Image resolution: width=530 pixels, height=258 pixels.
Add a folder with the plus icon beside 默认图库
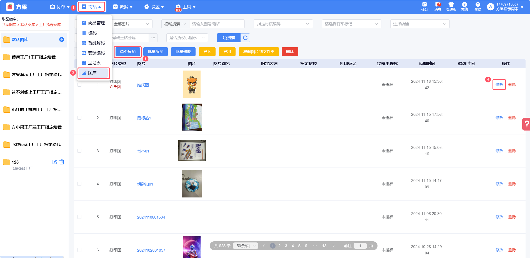coord(62,39)
